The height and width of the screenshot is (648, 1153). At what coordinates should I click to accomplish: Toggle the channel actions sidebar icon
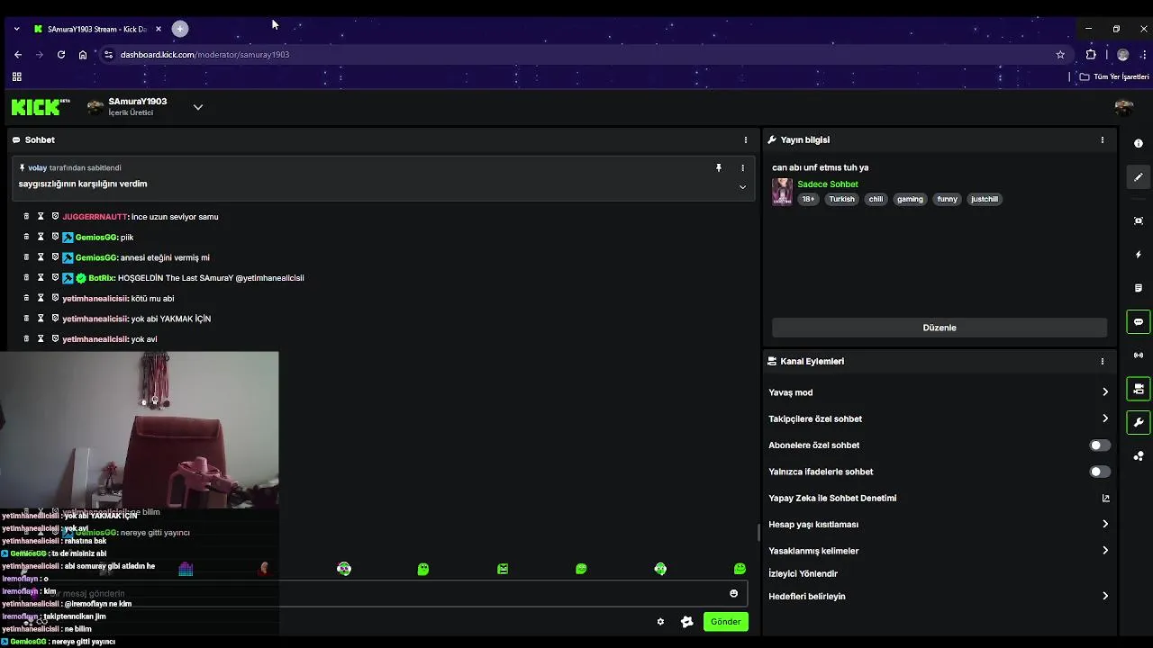tap(1139, 389)
